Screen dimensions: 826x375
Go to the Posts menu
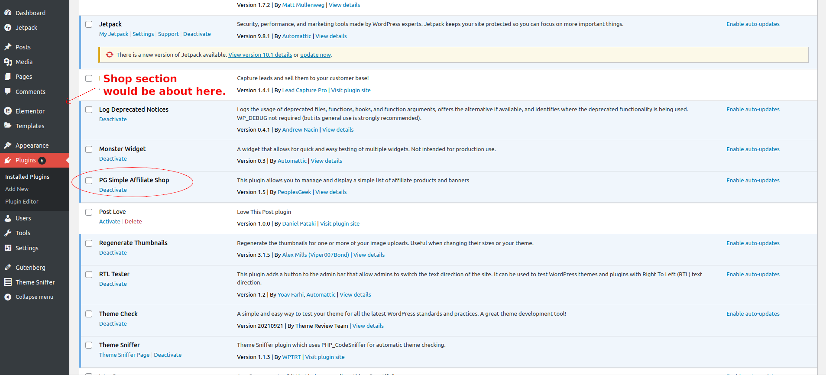(x=23, y=47)
